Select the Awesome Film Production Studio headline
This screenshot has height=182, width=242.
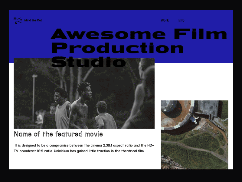pos(121,47)
